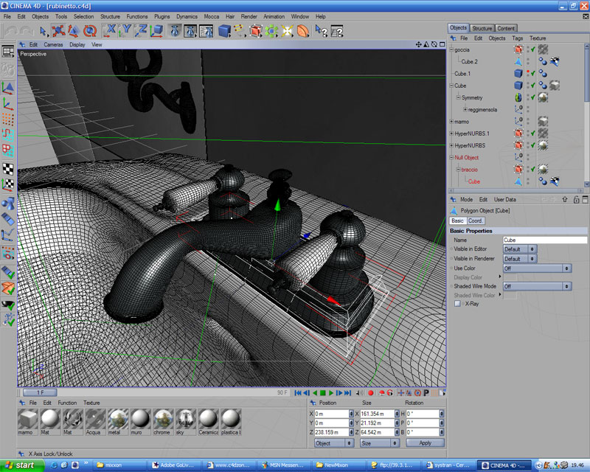Click the viewport pan icon

click(418, 44)
